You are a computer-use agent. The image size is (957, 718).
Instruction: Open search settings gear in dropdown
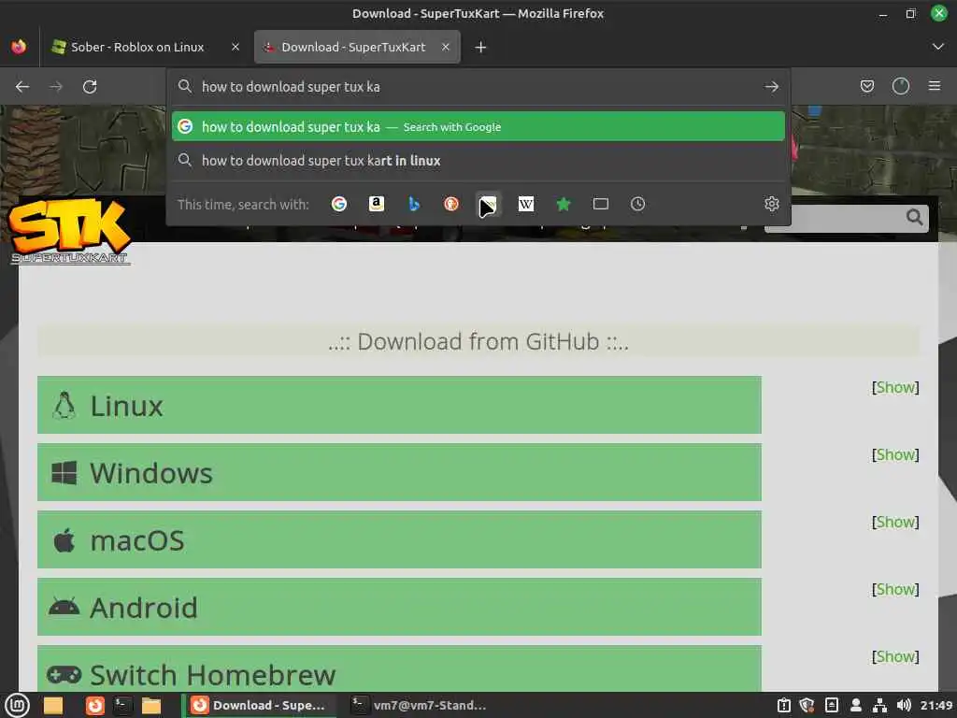point(771,204)
